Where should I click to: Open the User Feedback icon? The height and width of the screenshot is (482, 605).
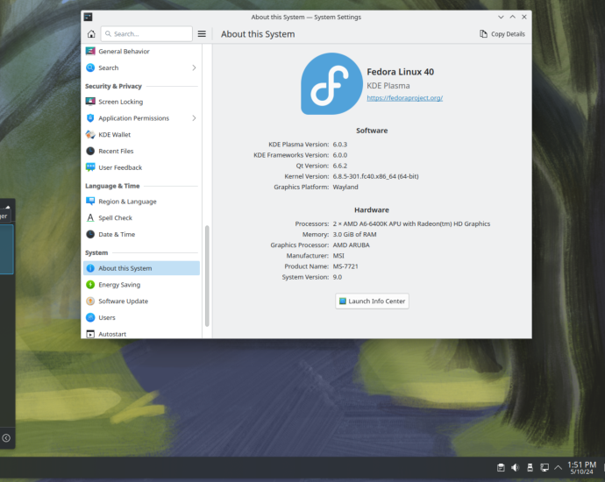tap(90, 167)
